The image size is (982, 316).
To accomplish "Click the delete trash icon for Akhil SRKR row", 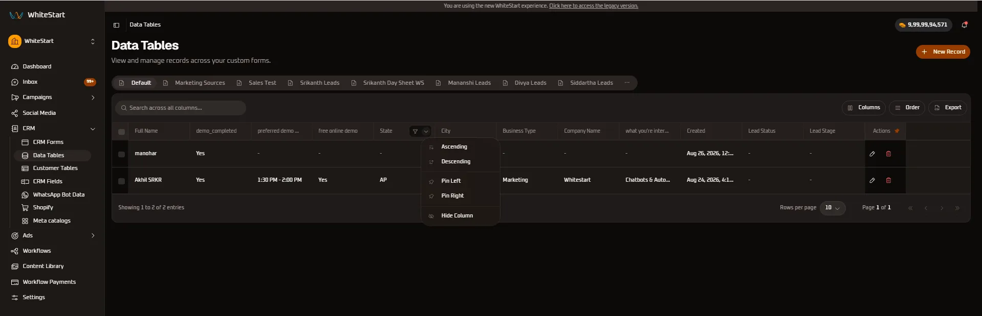I will click(888, 180).
